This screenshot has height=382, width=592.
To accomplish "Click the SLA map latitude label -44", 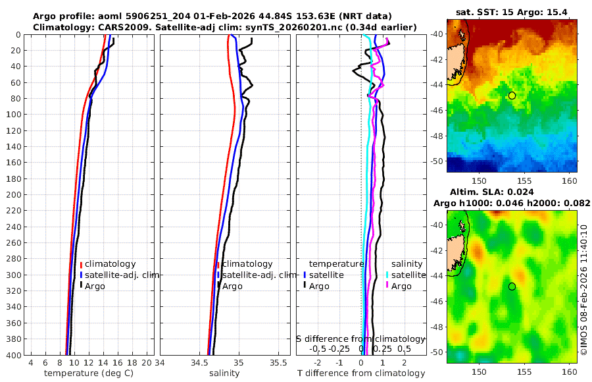I will [437, 276].
